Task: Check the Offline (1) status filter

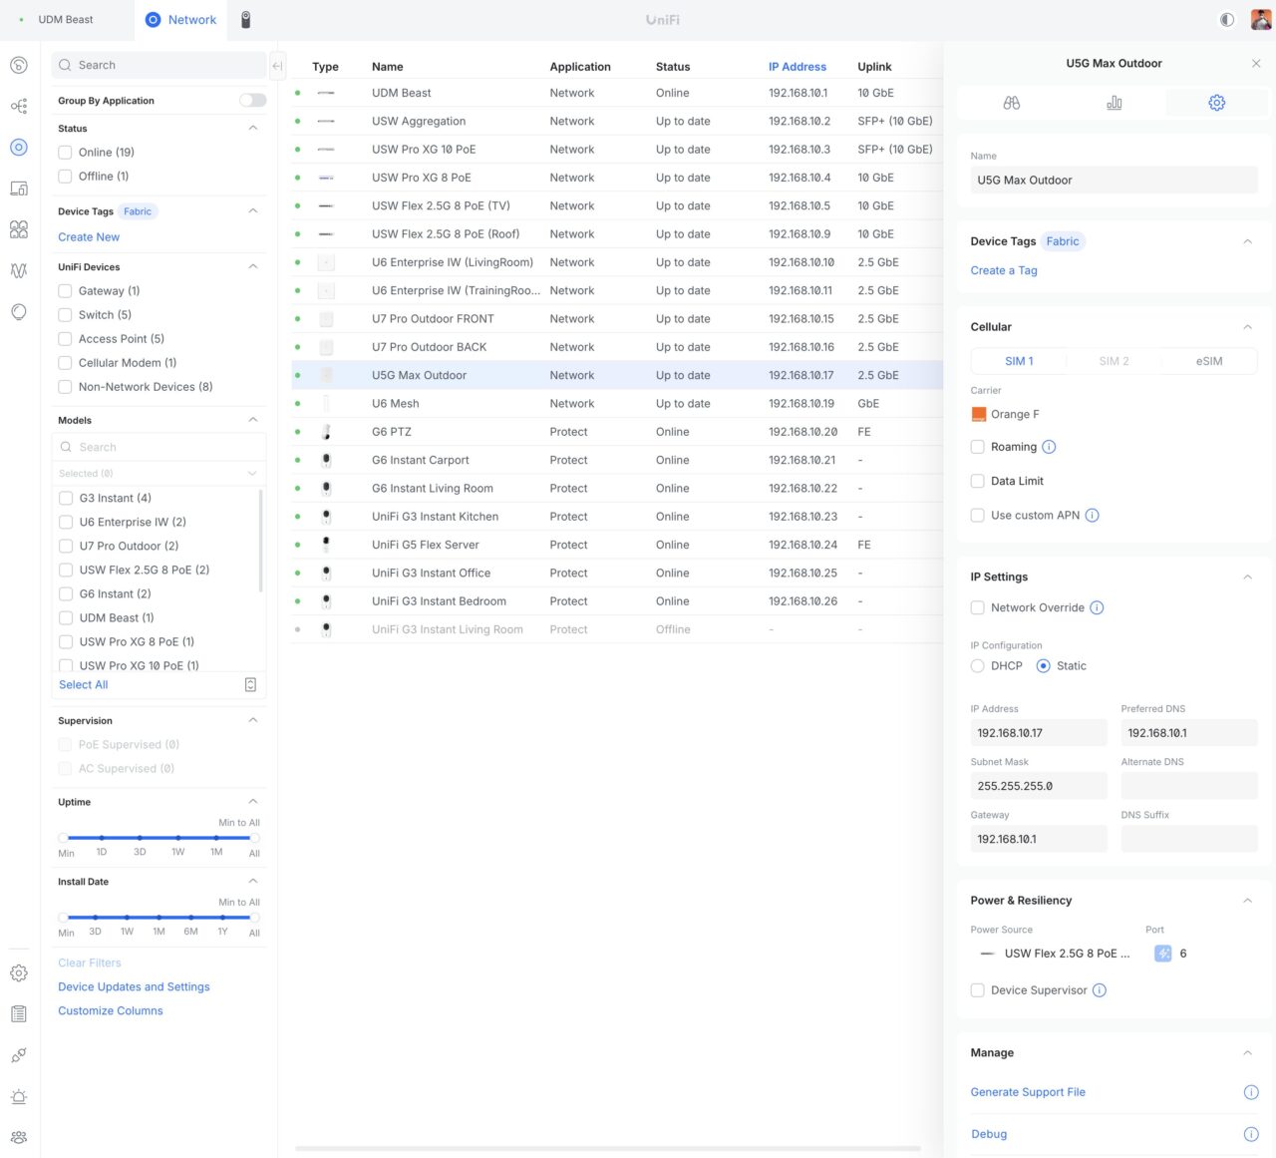Action: 65,177
